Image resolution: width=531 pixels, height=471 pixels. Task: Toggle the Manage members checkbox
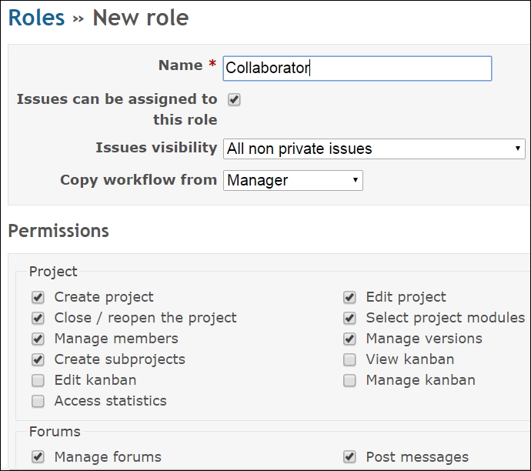pos(38,339)
